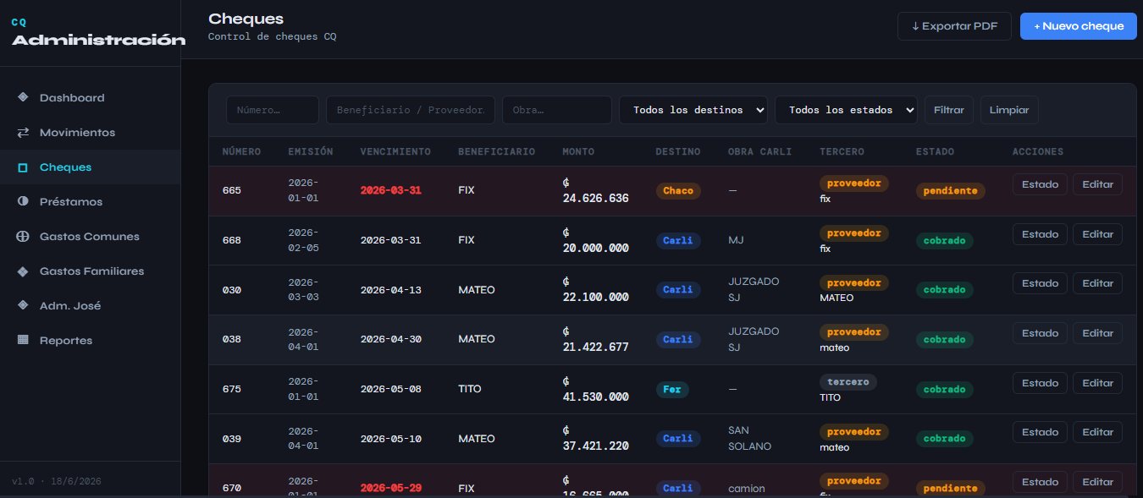This screenshot has height=498, width=1143.
Task: Click the Préstamos half-circle icon
Action: click(23, 202)
